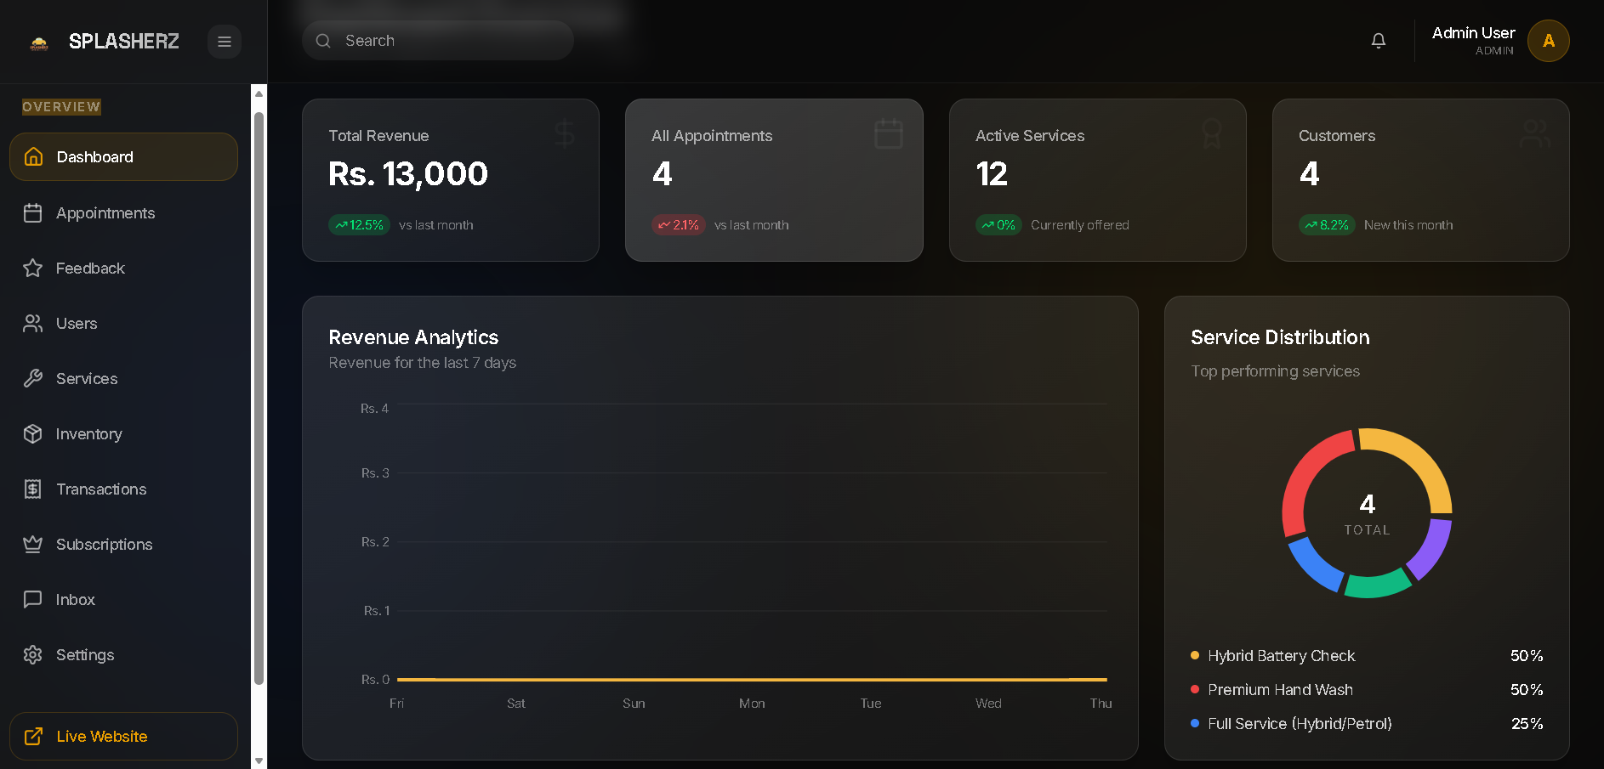Click the sidebar scroll up arrow
The width and height of the screenshot is (1604, 769).
pyautogui.click(x=259, y=93)
